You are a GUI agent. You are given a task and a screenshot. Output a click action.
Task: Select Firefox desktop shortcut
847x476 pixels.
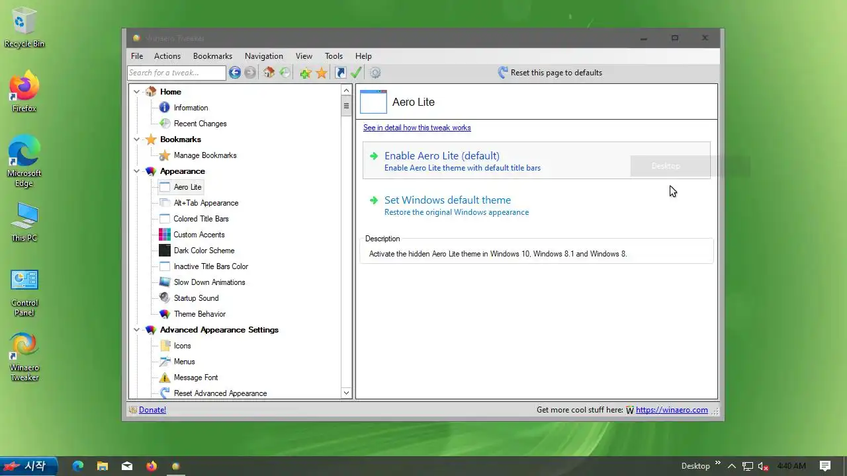[24, 93]
